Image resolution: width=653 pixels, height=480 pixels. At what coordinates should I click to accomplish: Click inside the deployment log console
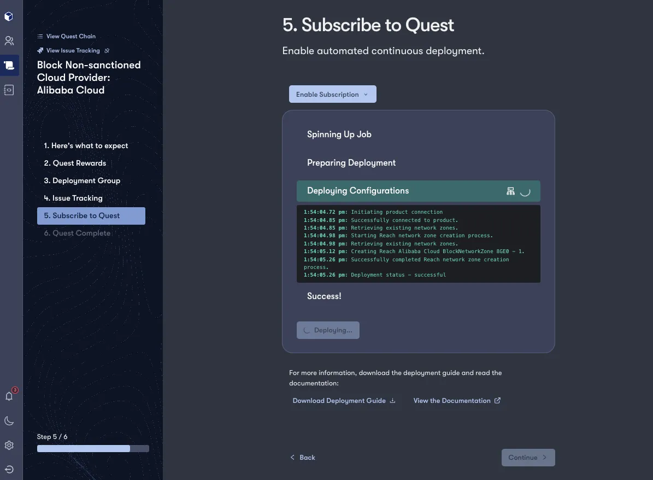pyautogui.click(x=418, y=243)
